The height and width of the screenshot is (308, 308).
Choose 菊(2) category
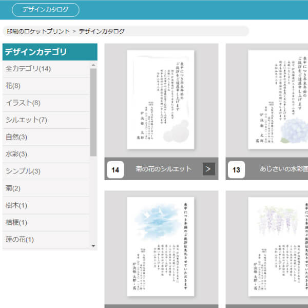pos(46,188)
